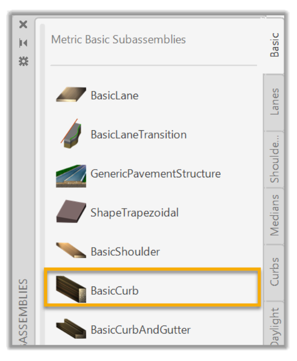
Task: Click the BasicLaneTransition subassembly icon
Action: click(x=71, y=134)
